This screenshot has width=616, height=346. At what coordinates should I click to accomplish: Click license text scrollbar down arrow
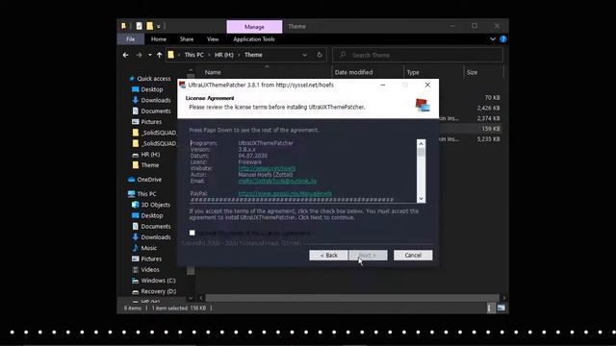[x=421, y=199]
